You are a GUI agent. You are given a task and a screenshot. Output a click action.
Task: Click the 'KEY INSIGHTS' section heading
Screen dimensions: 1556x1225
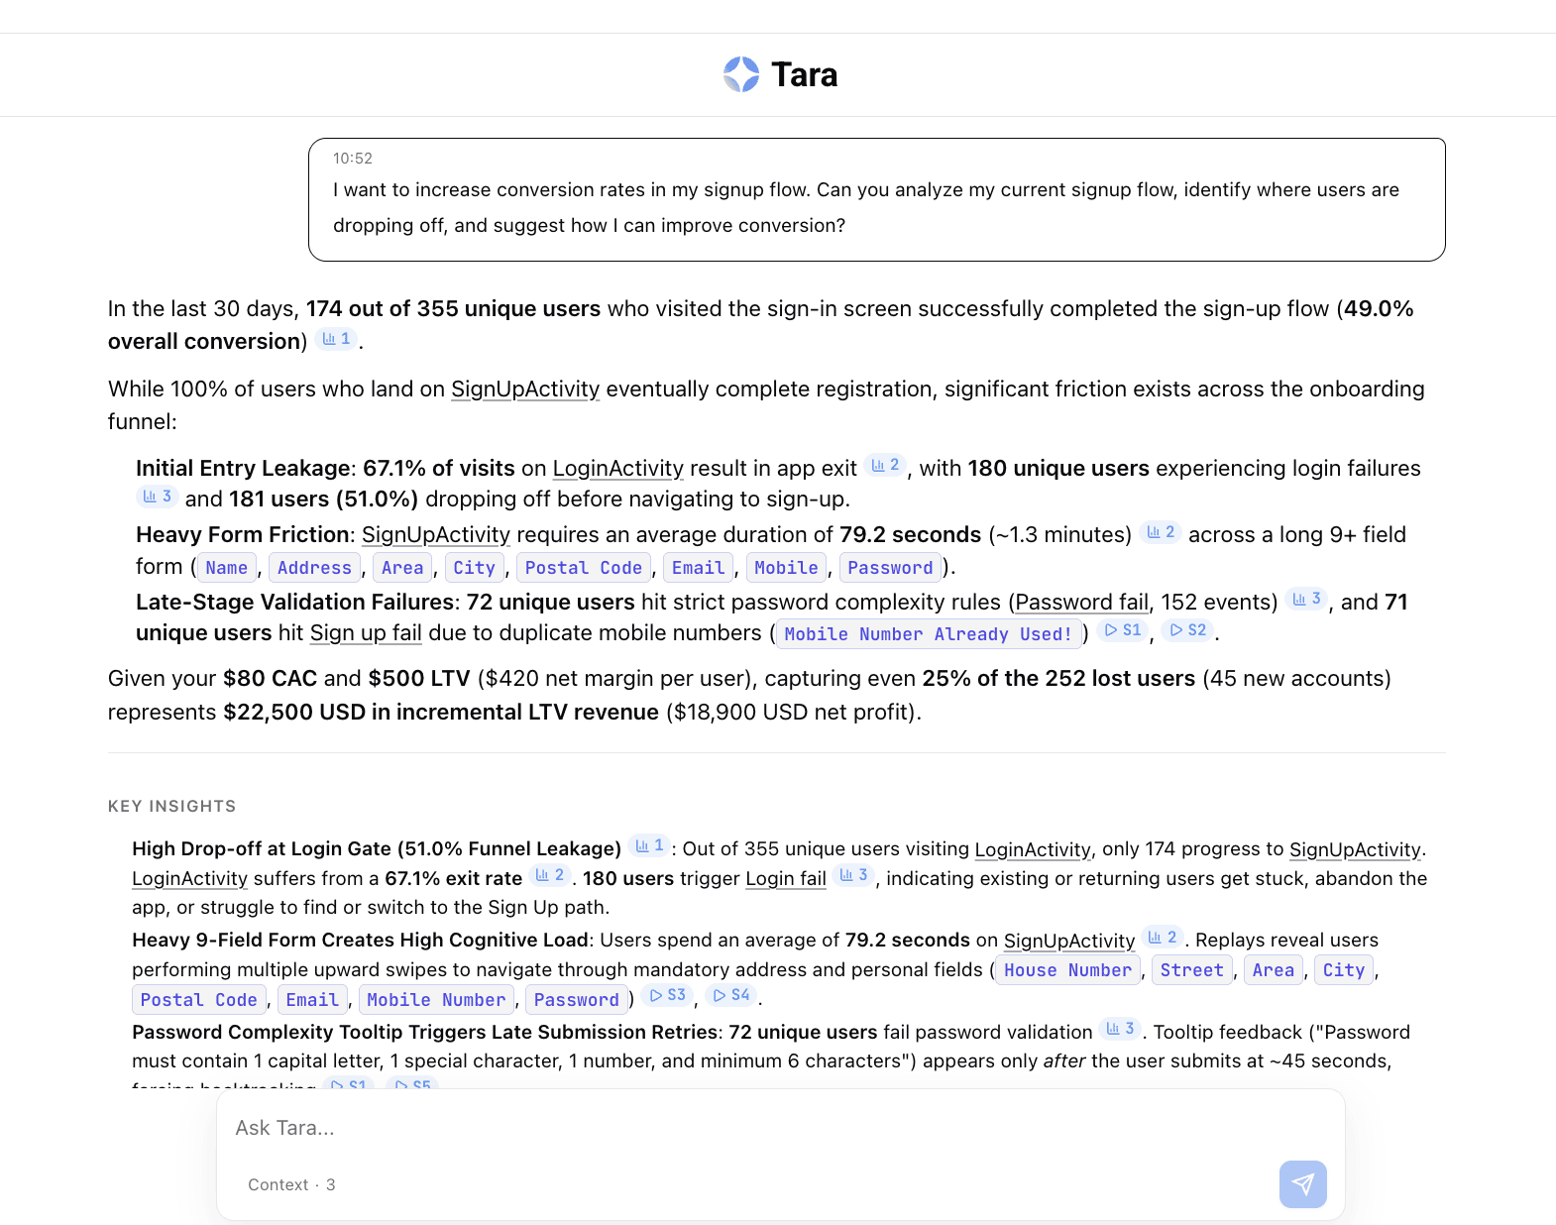tap(172, 806)
